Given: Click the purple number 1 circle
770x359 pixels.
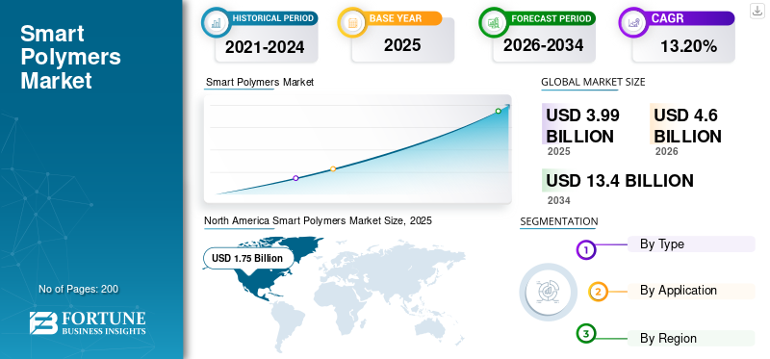Looking at the screenshot, I should (585, 250).
